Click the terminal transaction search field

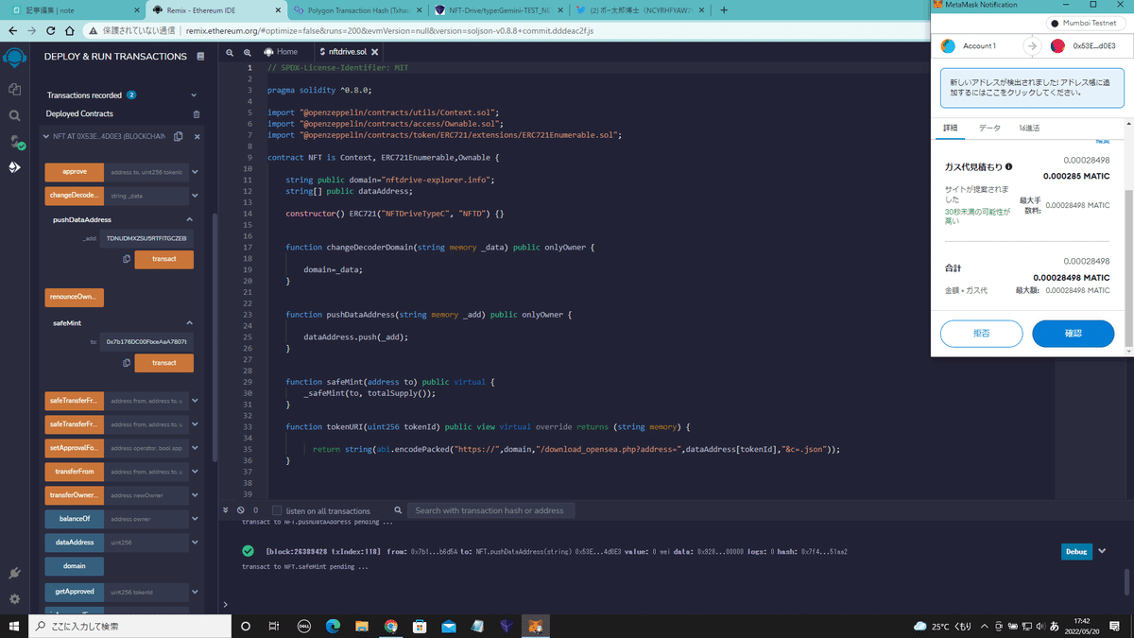490,510
